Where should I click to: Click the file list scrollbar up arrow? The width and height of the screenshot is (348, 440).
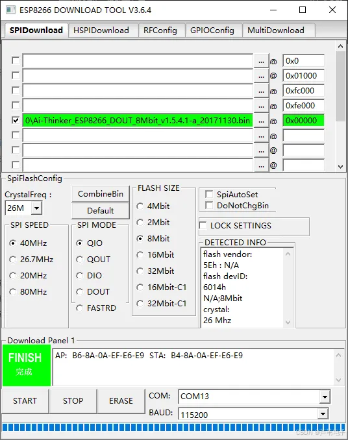pos(341,46)
